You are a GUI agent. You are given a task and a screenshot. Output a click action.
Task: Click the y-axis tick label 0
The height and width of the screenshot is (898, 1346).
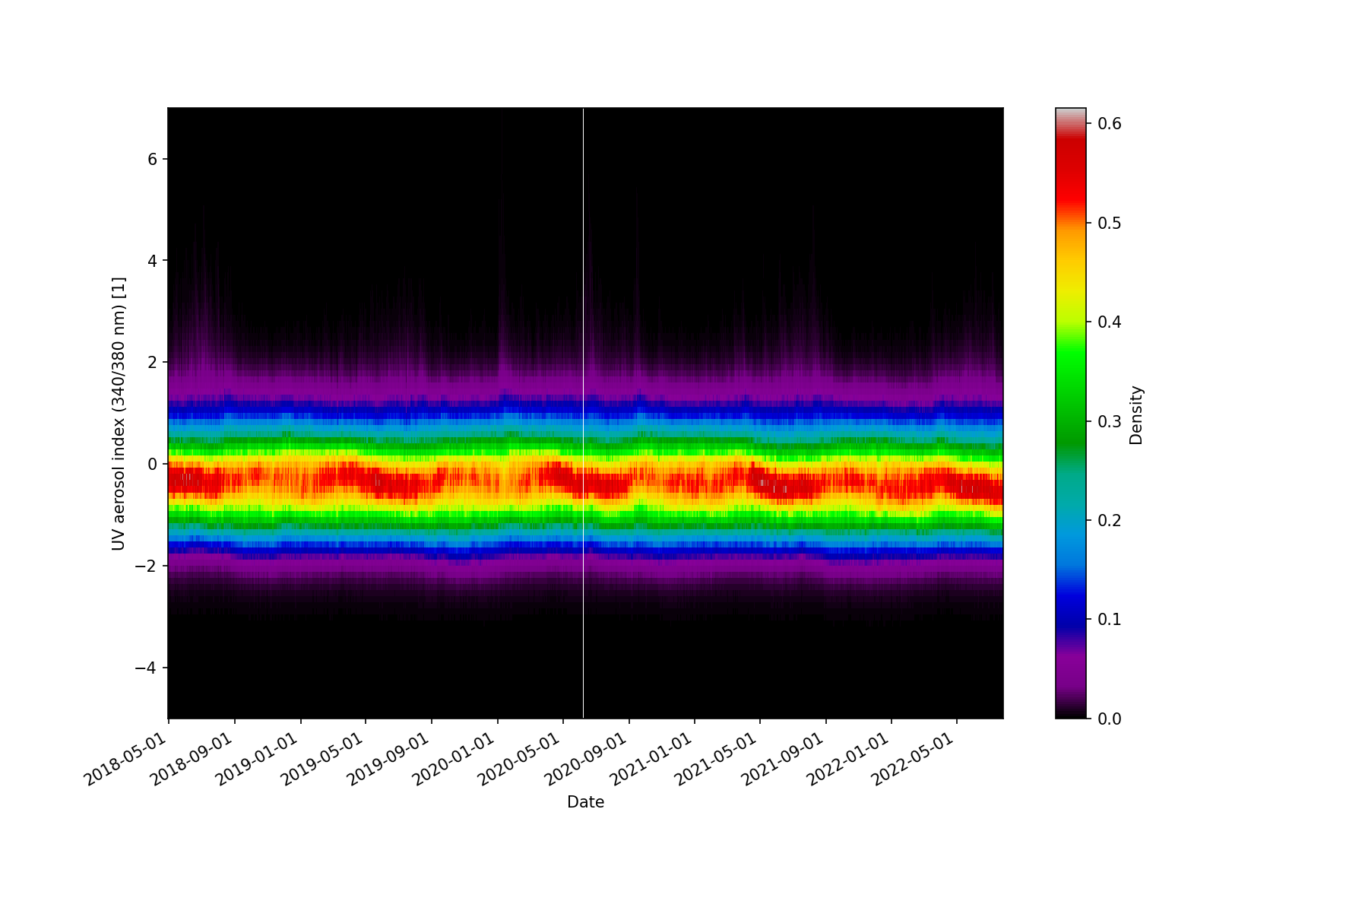[x=152, y=464]
